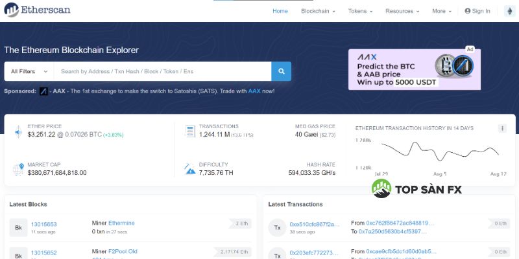Open From address 0xcae9cfb5dc1d60d0ab5

[x=401, y=251]
